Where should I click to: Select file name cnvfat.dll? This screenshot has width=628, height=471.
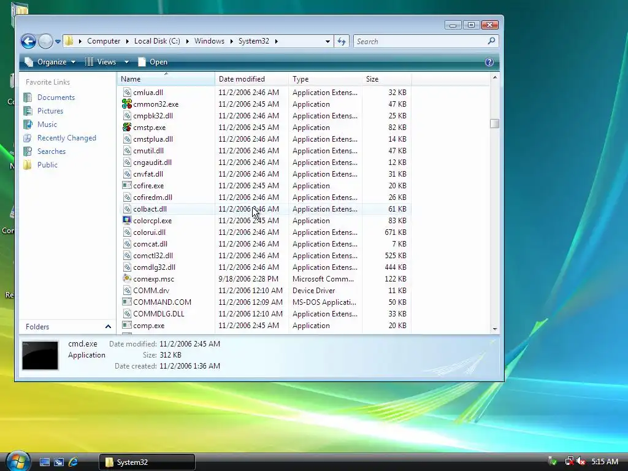(148, 174)
